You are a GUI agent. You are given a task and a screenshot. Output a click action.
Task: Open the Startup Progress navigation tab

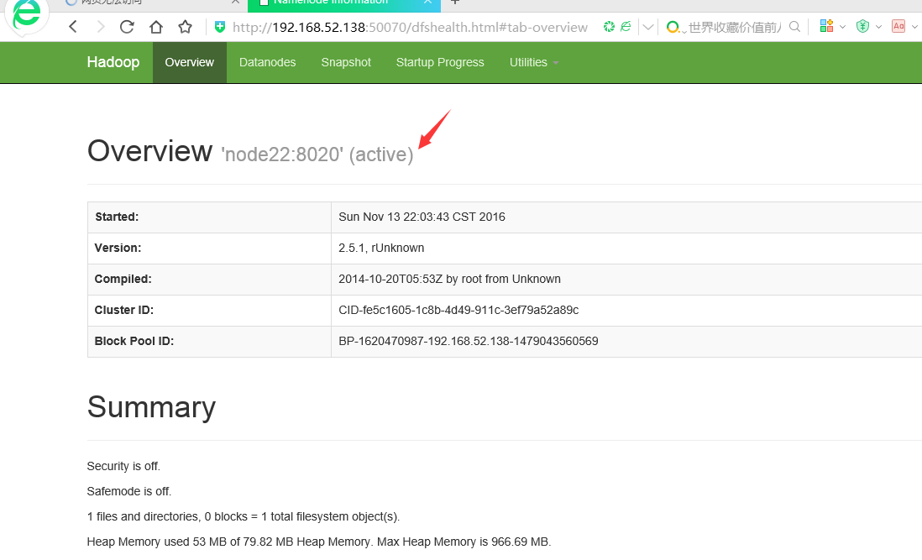(x=440, y=62)
